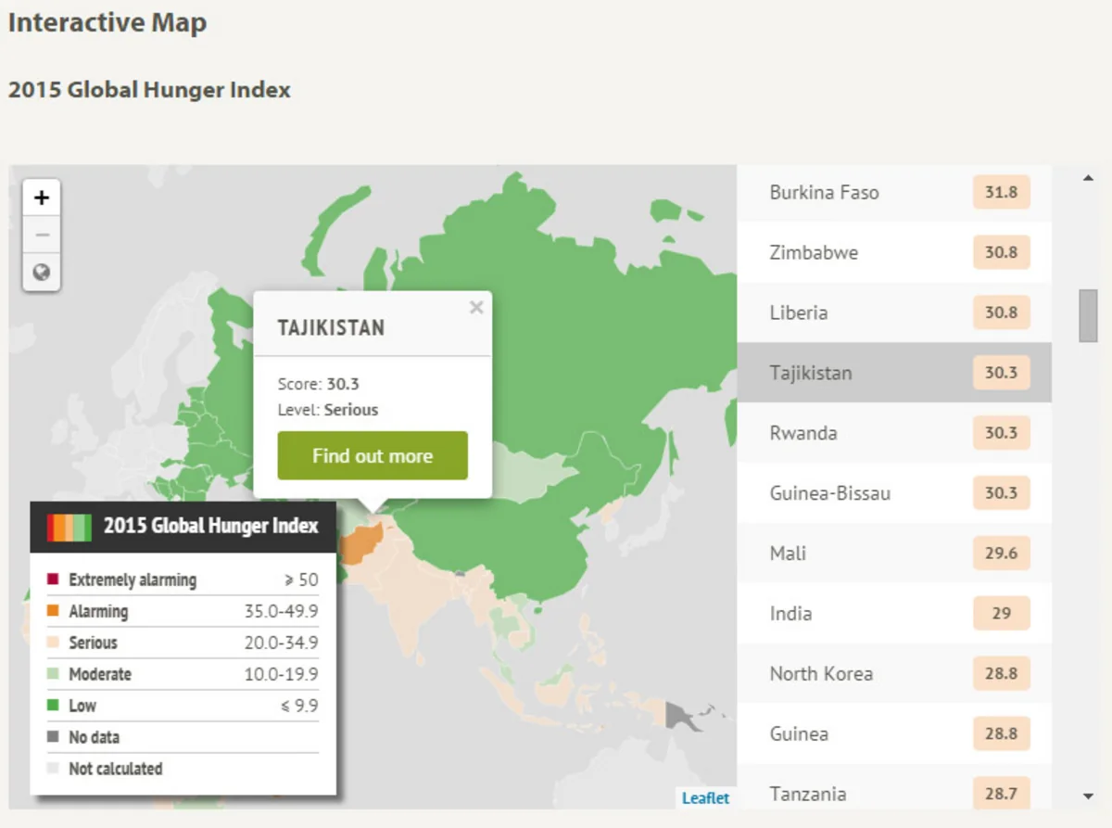Select Mali in the country list
Image resolution: width=1112 pixels, height=828 pixels.
[894, 554]
